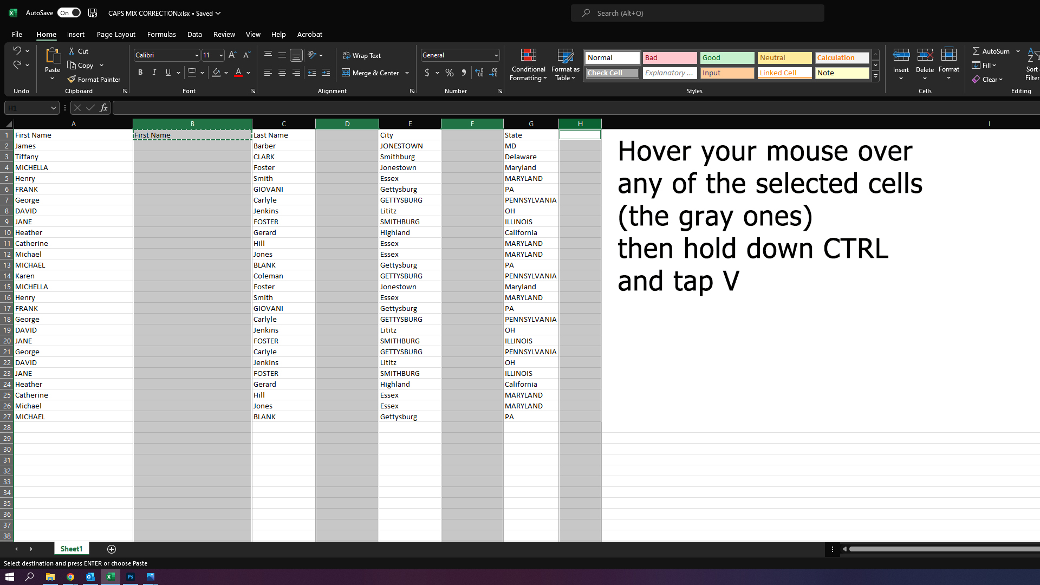
Task: Expand the Name Box dropdown
Action: 53,108
